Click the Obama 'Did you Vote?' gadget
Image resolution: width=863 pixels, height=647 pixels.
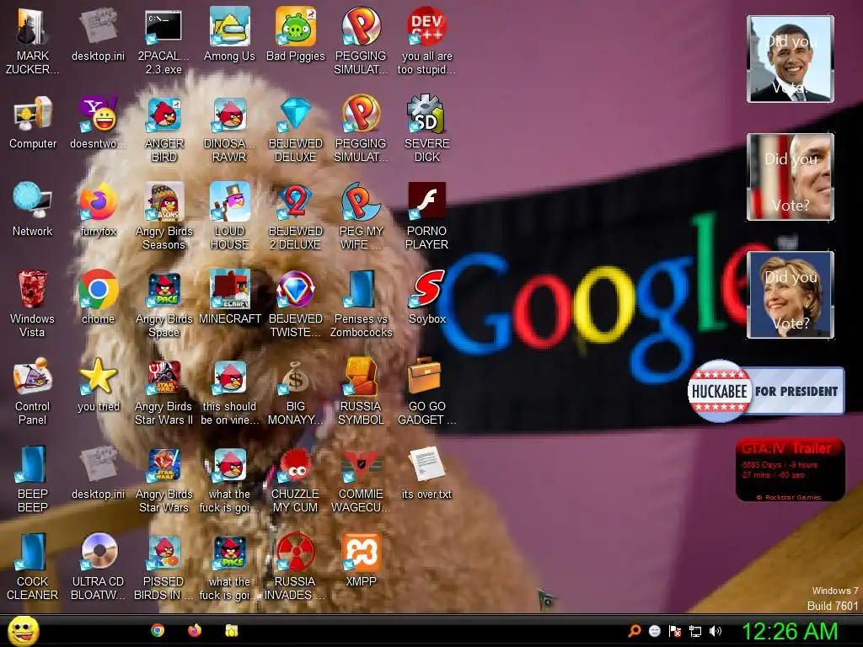click(790, 59)
